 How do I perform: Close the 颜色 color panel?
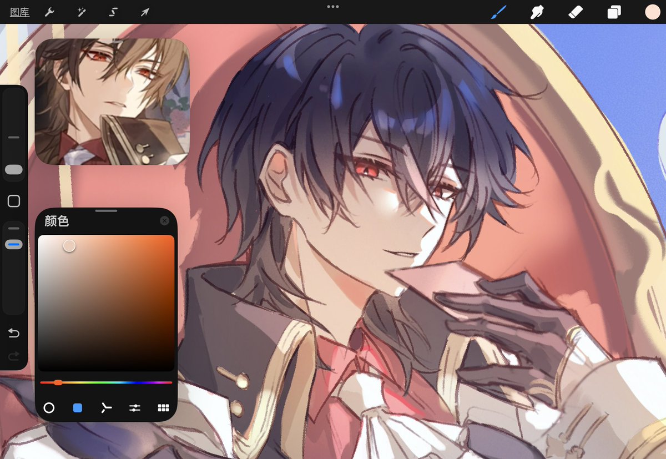coord(164,221)
